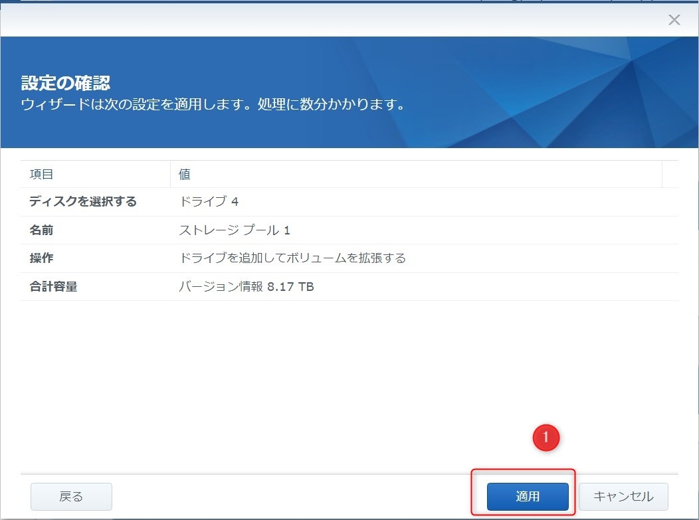Click the 値 column header
699x520 pixels.
click(185, 174)
